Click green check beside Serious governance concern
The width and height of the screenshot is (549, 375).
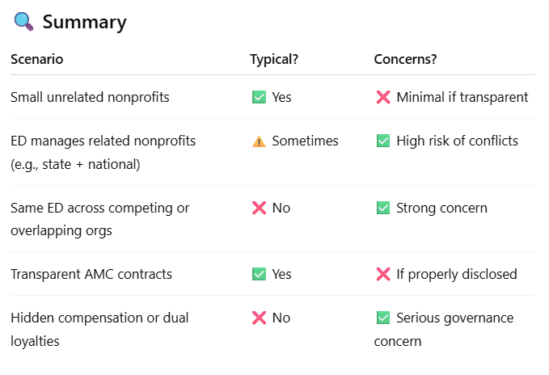pyautogui.click(x=383, y=318)
